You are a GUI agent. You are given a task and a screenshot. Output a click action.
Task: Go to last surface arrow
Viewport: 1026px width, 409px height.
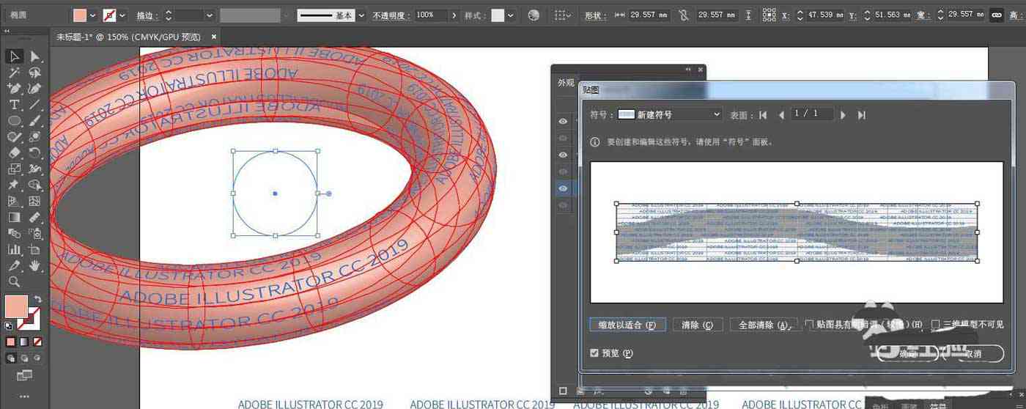[x=862, y=115]
